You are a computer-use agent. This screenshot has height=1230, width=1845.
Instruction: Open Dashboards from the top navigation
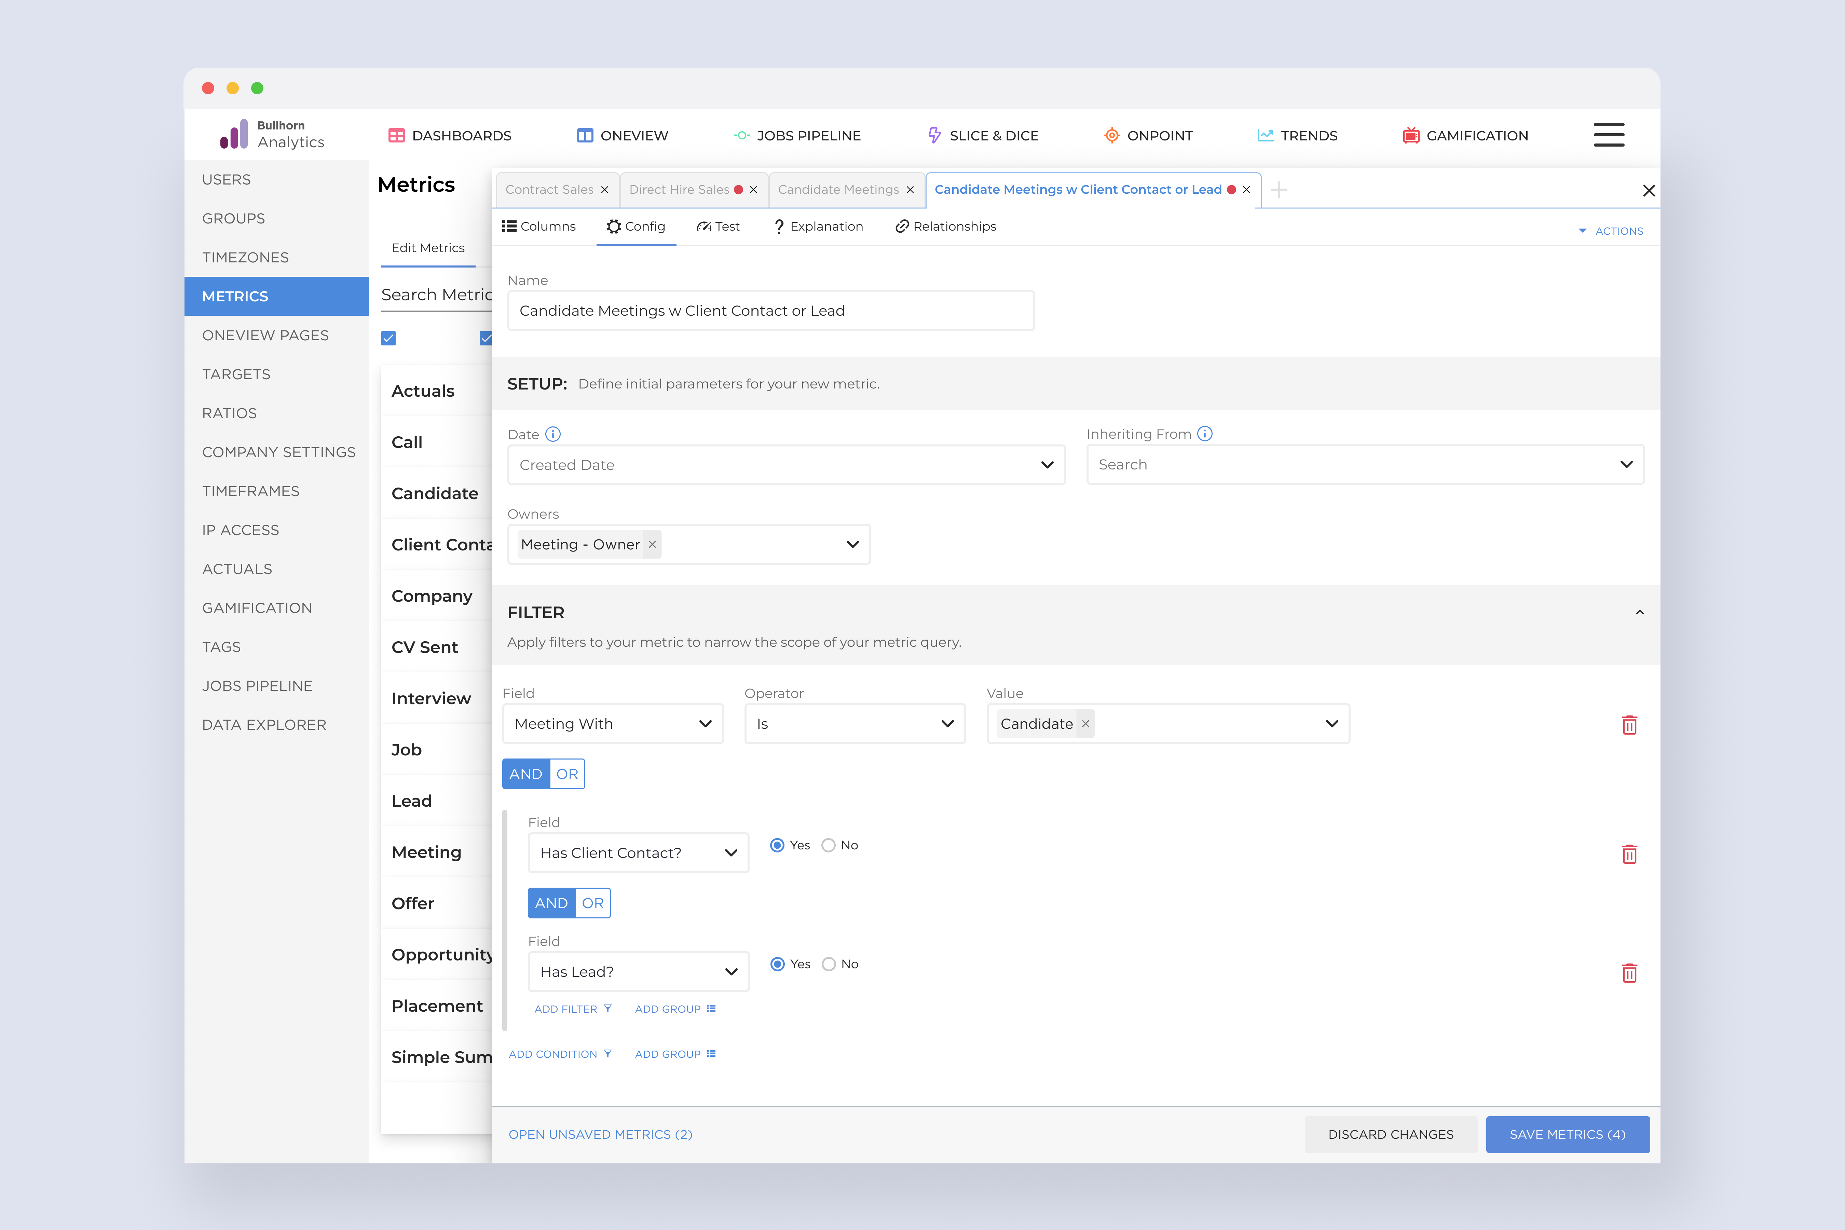tap(450, 136)
